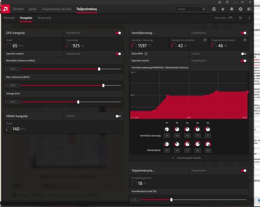Click the AMD logo home icon
Viewport: 260px width, 207px height.
click(5, 9)
